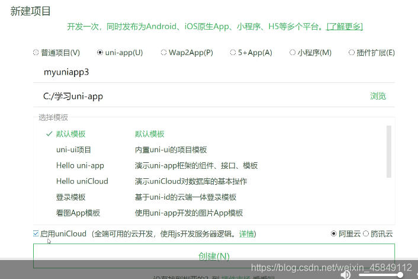Viewport: 418px width, 279px height.
Task: Select the 看图App模板 template
Action: coord(78,213)
